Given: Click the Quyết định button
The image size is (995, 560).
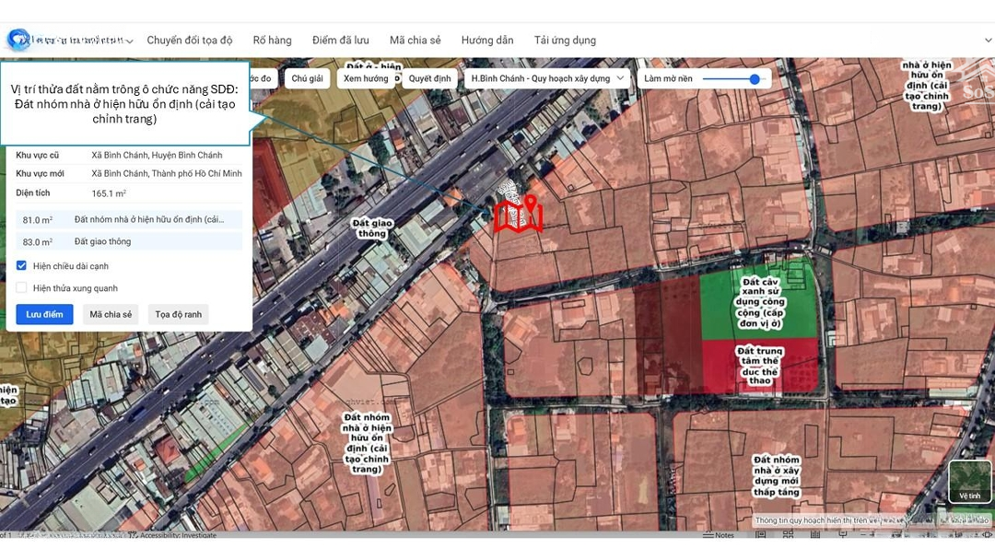Looking at the screenshot, I should tap(429, 79).
